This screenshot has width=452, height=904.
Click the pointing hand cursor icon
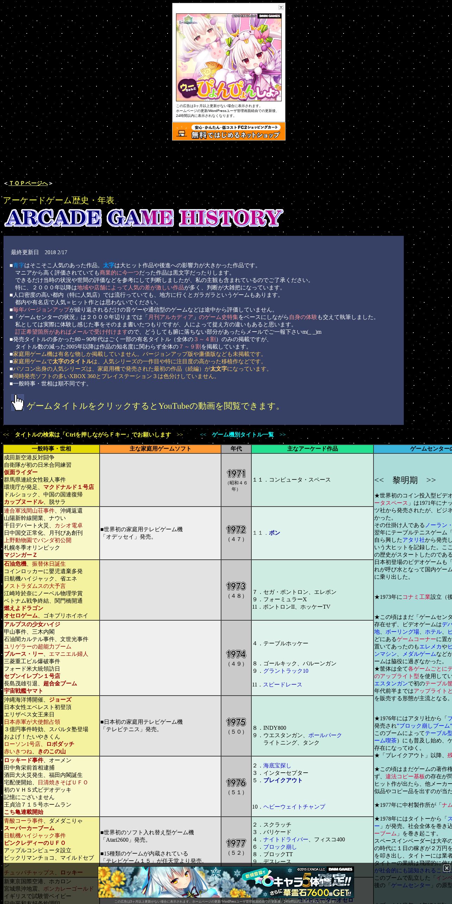18,403
